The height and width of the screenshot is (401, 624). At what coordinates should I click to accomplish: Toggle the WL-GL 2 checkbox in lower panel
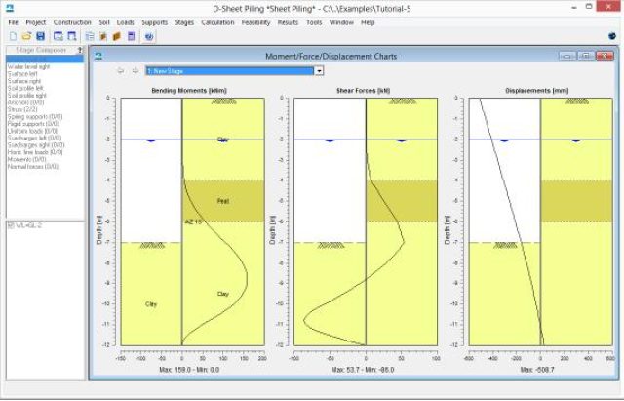tap(11, 224)
